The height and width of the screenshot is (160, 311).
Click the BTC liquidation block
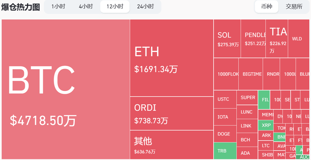(66, 89)
